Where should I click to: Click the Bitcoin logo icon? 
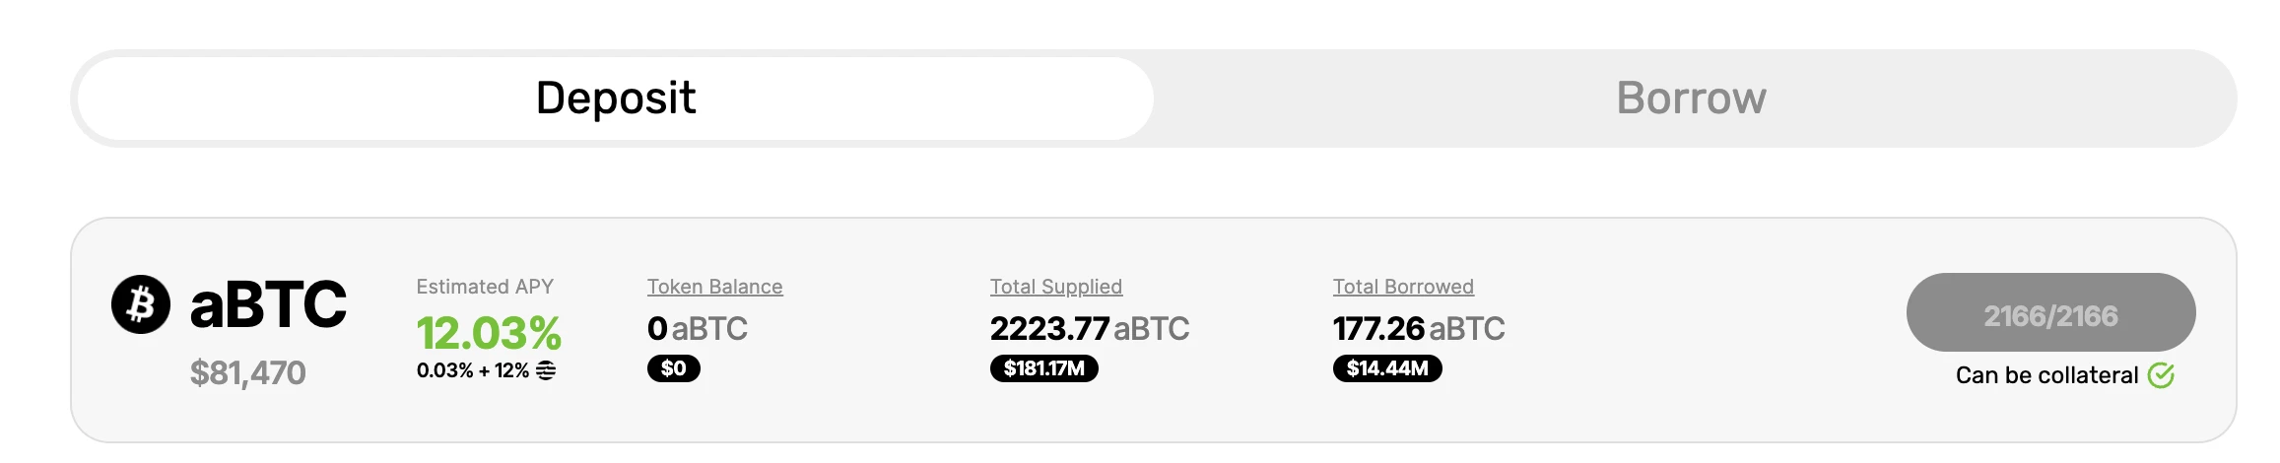point(141,304)
